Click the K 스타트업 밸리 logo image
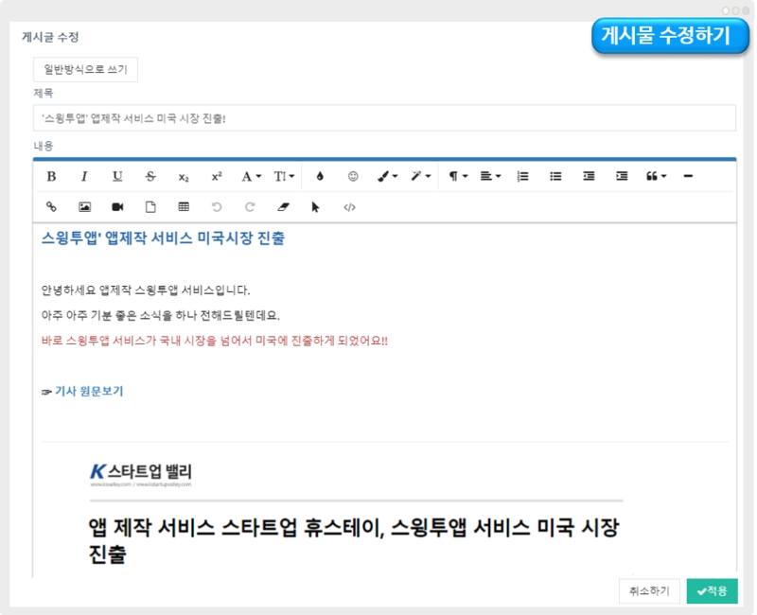The width and height of the screenshot is (757, 615). tap(141, 475)
